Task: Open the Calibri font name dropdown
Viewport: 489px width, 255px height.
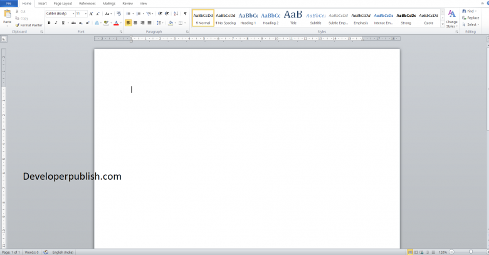Action: point(72,13)
